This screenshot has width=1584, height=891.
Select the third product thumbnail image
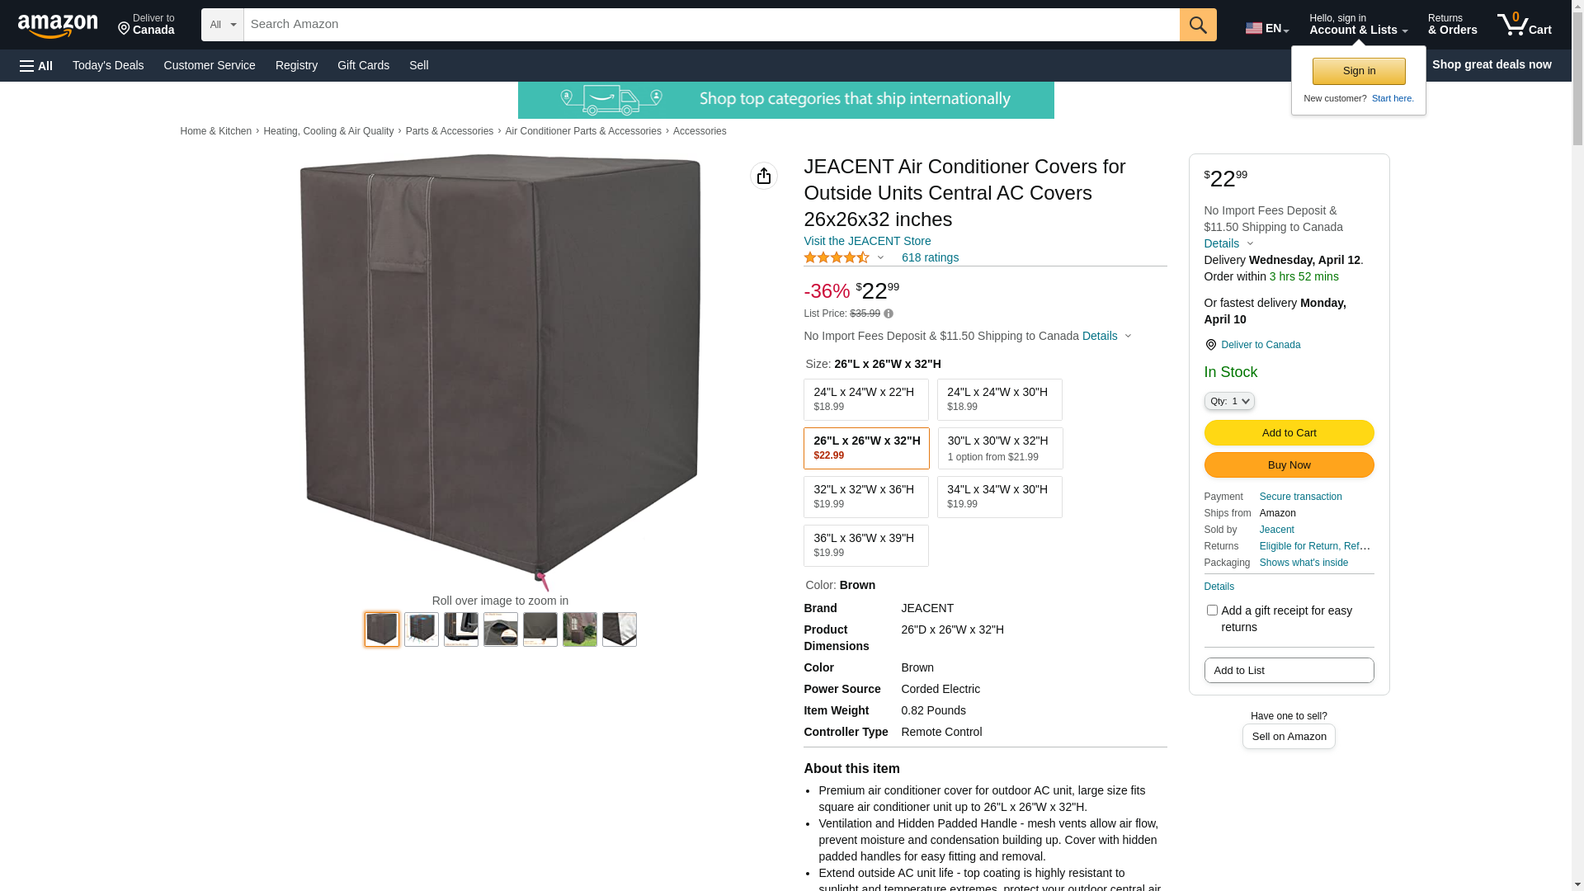[x=461, y=629]
